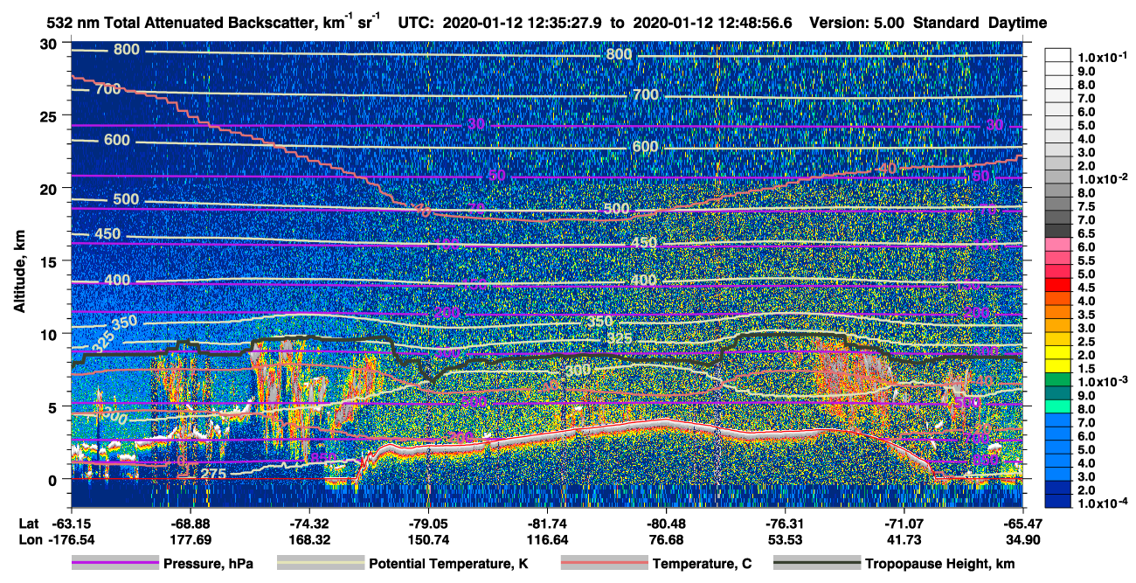Click the colorbar label '6.5'

click(1086, 233)
